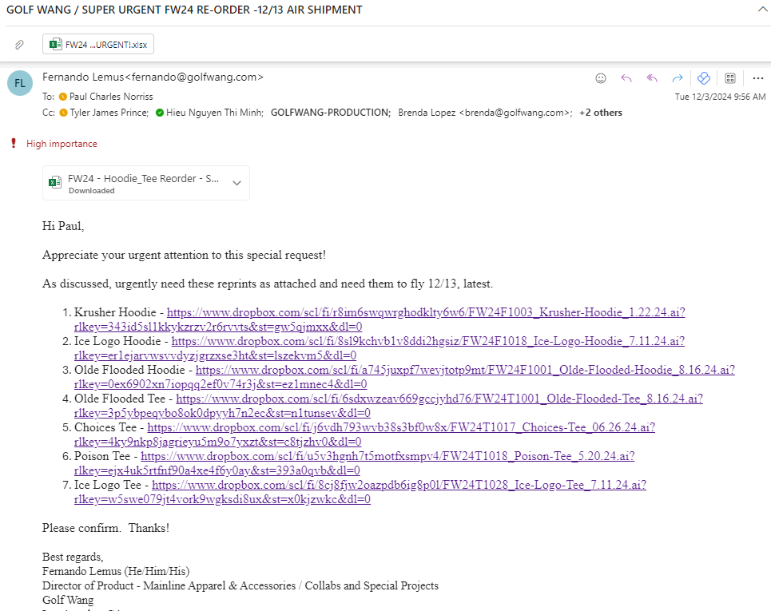Add an emoji reaction to the email
The width and height of the screenshot is (771, 611).
coord(600,78)
